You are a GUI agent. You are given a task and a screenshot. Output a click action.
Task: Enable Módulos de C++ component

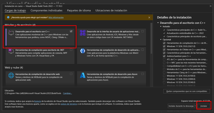[164, 69]
